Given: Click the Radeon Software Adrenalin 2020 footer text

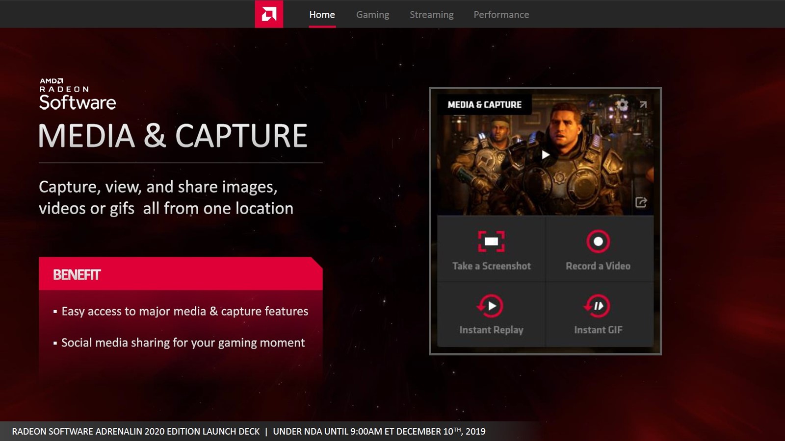Looking at the screenshot, I should point(136,432).
